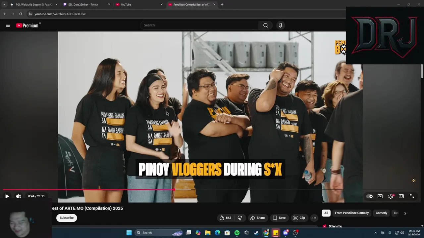Open Spotify from the taskbar

click(x=237, y=233)
